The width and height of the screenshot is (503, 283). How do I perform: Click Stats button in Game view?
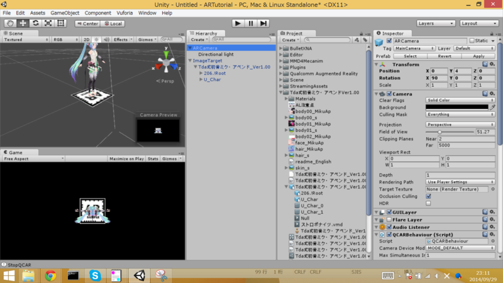pyautogui.click(x=153, y=159)
